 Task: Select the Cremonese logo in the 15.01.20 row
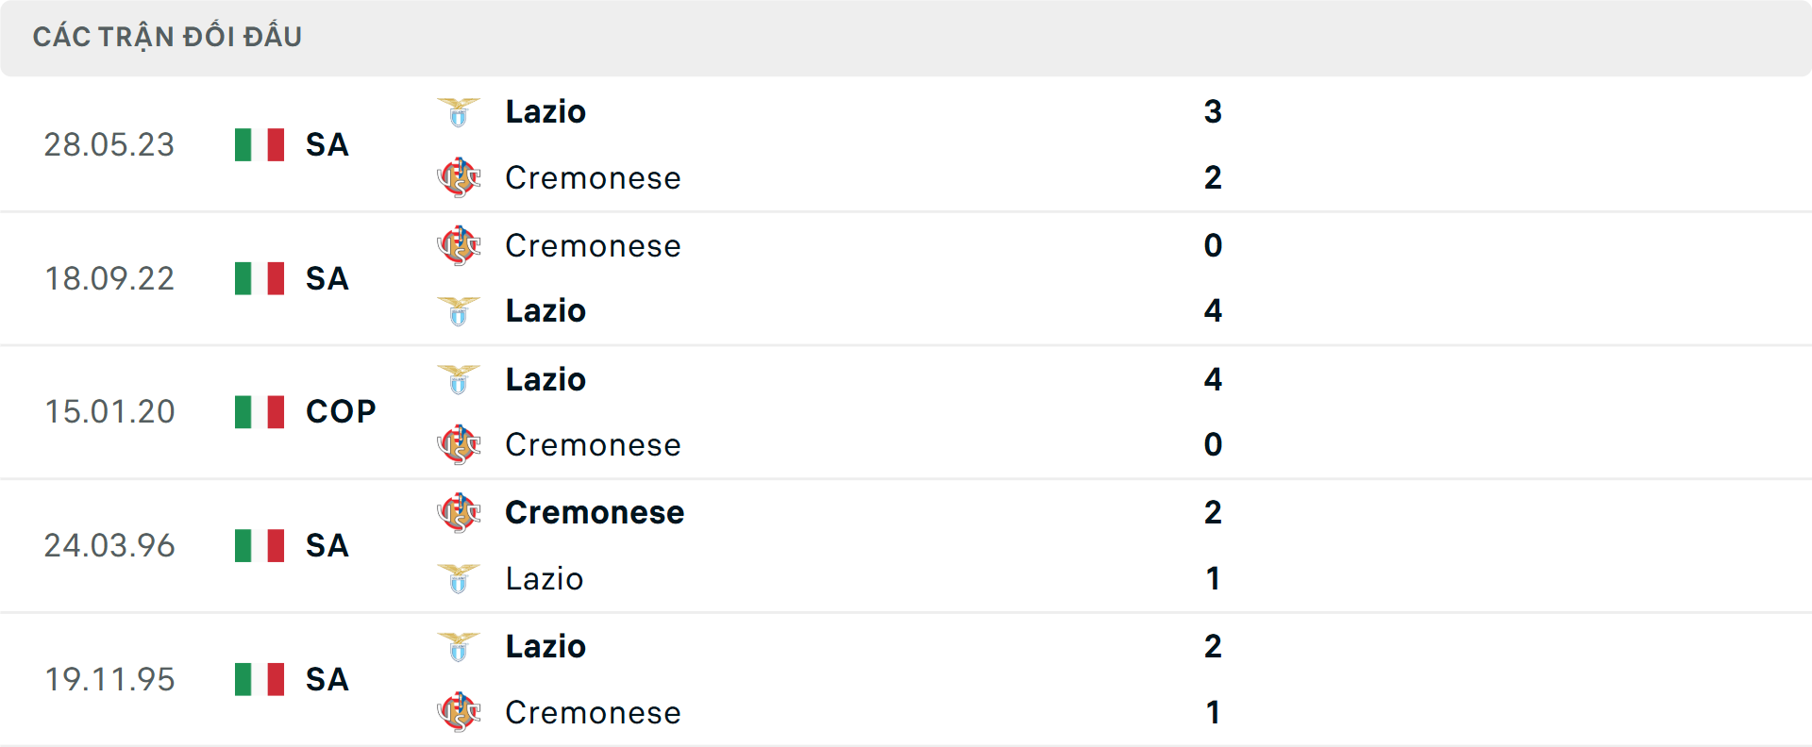[460, 445]
